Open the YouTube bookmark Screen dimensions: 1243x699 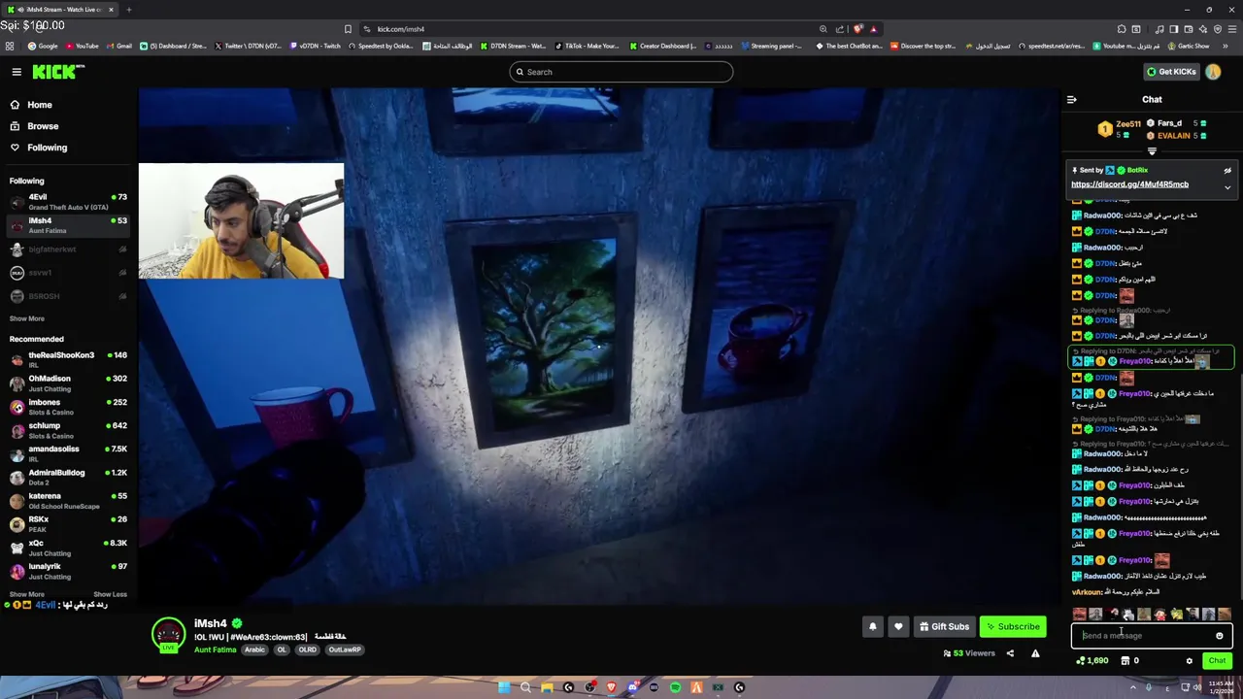82,46
